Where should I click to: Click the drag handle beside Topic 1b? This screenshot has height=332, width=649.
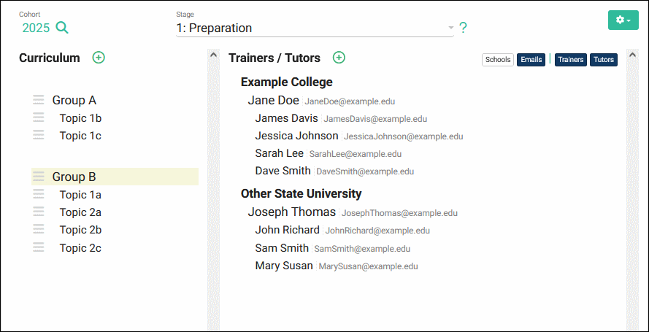39,117
